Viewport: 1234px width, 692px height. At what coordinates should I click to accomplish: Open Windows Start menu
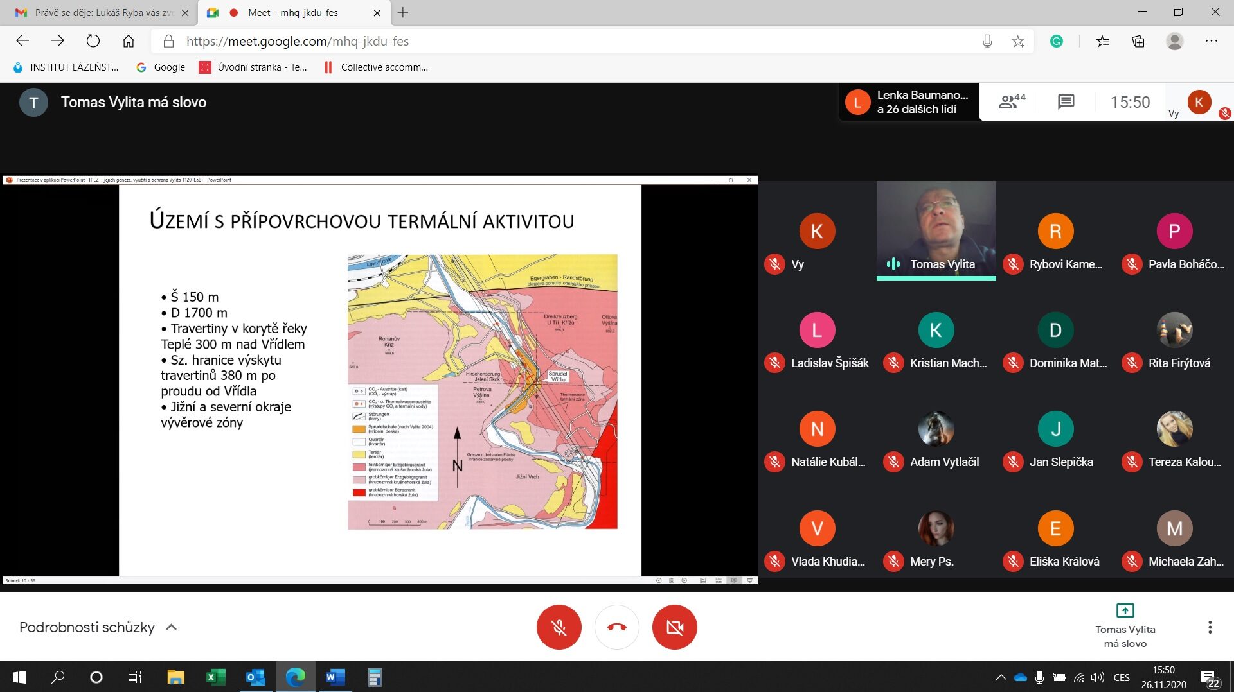(x=19, y=677)
